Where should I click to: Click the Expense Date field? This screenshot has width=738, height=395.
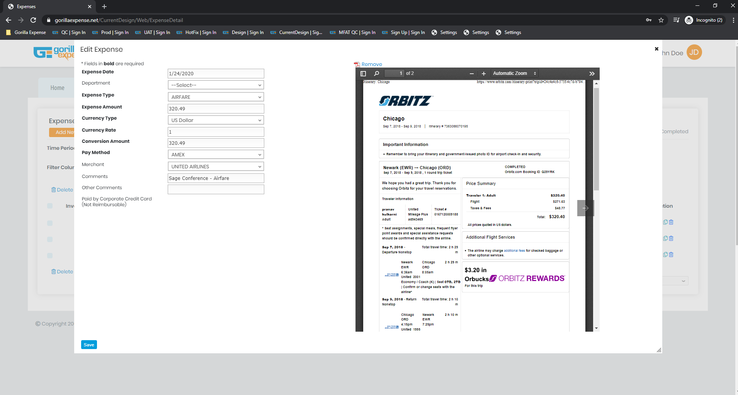point(216,74)
